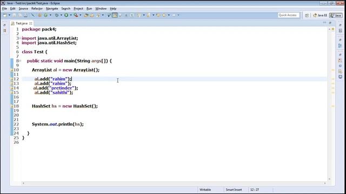Open dropdown arrow next to New icon
The height and width of the screenshot is (194, 346).
tap(10, 15)
